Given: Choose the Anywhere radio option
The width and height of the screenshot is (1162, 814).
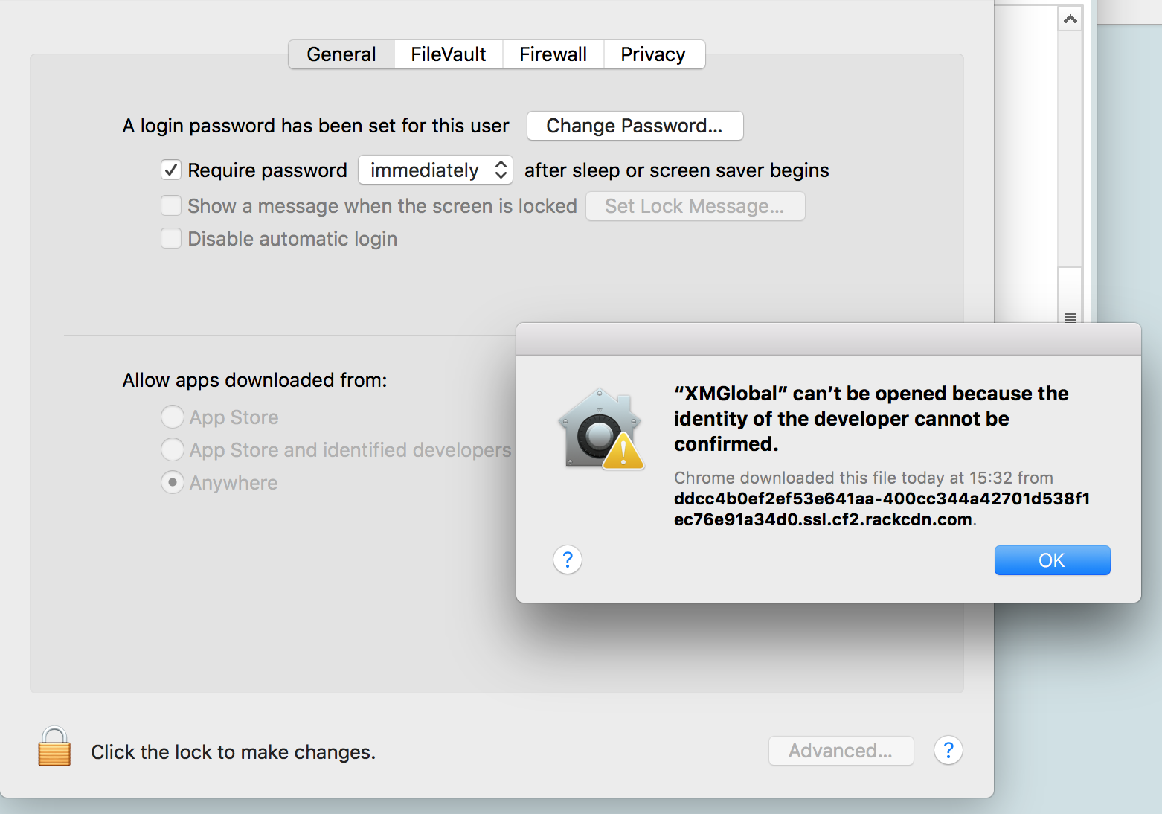Looking at the screenshot, I should pyautogui.click(x=173, y=482).
